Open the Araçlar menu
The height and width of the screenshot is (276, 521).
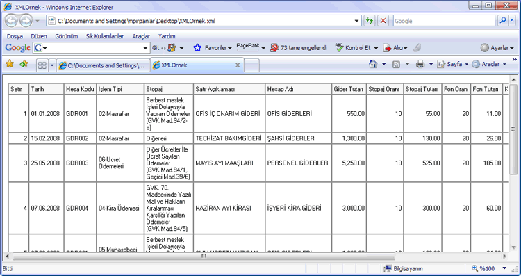(x=141, y=36)
